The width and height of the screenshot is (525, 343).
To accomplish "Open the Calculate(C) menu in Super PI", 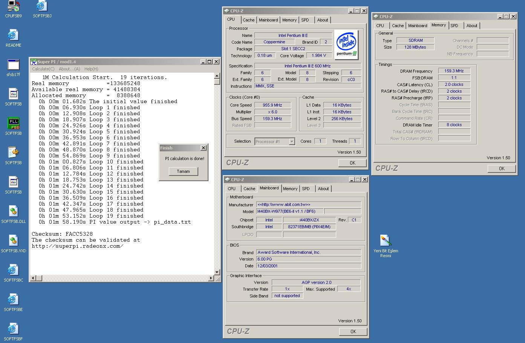I will 43,69.
